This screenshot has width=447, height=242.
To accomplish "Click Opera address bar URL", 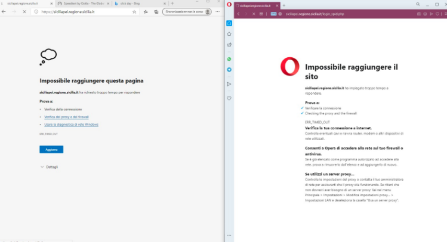I will (315, 14).
